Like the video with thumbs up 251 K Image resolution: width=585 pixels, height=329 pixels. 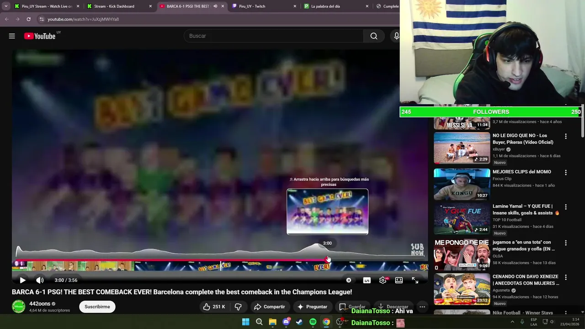click(x=214, y=307)
